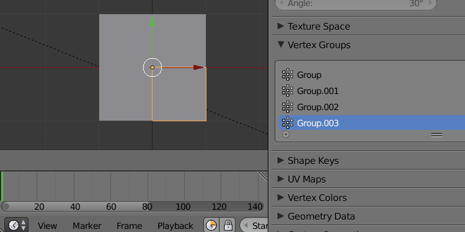The height and width of the screenshot is (232, 465).
Task: Toggle the time range lock icon
Action: [x=228, y=225]
